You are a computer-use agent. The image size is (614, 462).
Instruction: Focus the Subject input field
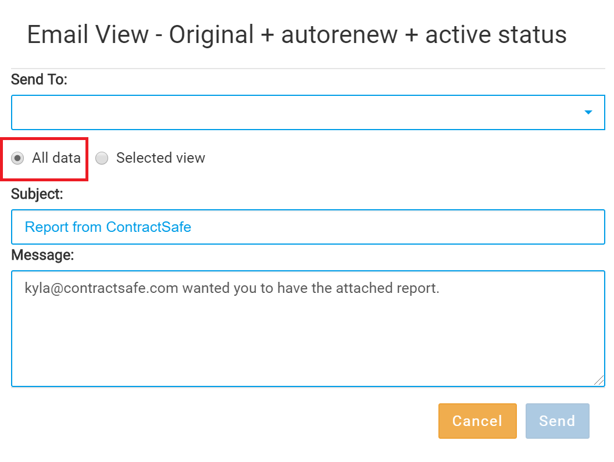[308, 227]
